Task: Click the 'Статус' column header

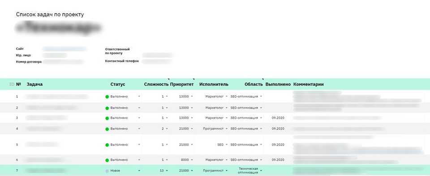Action: pos(118,84)
